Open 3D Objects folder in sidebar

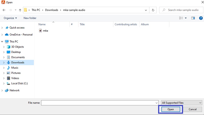point(18,47)
